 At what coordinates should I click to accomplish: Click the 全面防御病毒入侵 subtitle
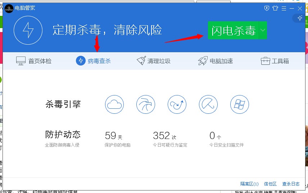tap(62, 145)
